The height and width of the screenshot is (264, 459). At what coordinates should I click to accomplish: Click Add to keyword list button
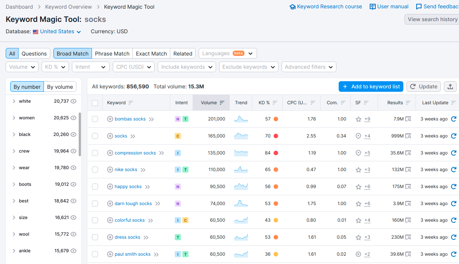click(371, 86)
